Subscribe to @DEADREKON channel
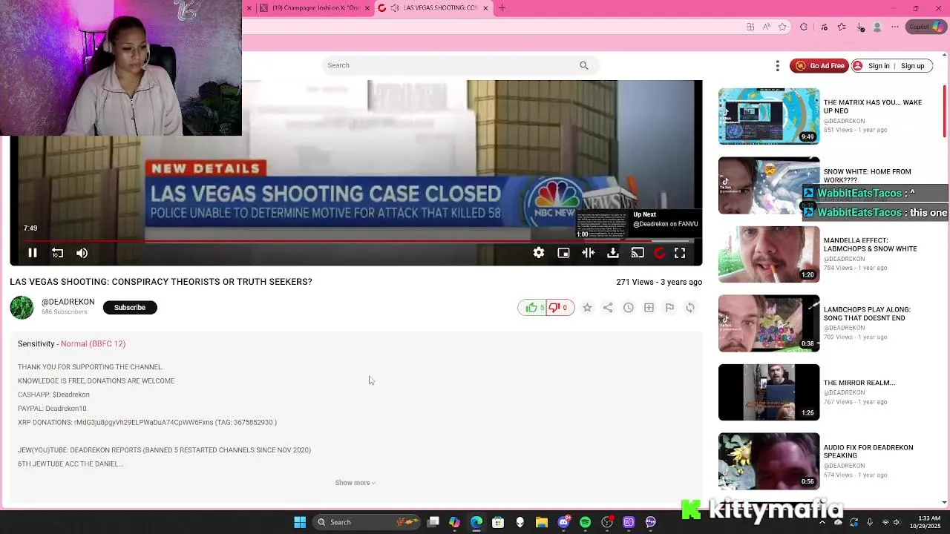 (x=130, y=308)
